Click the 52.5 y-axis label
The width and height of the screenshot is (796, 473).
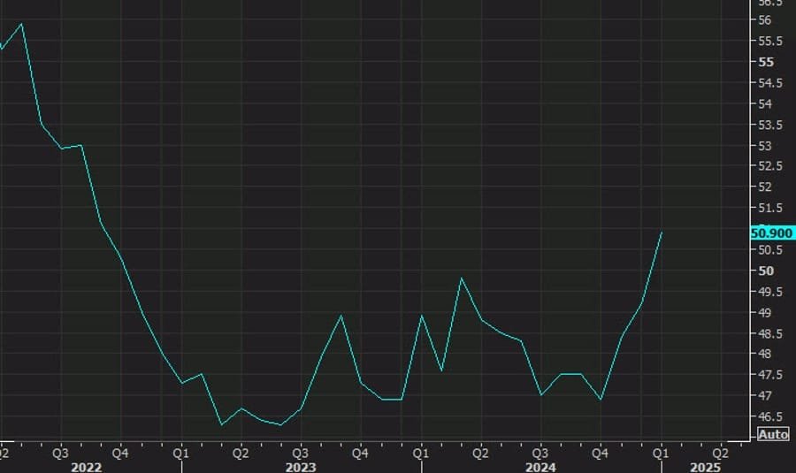[768, 166]
